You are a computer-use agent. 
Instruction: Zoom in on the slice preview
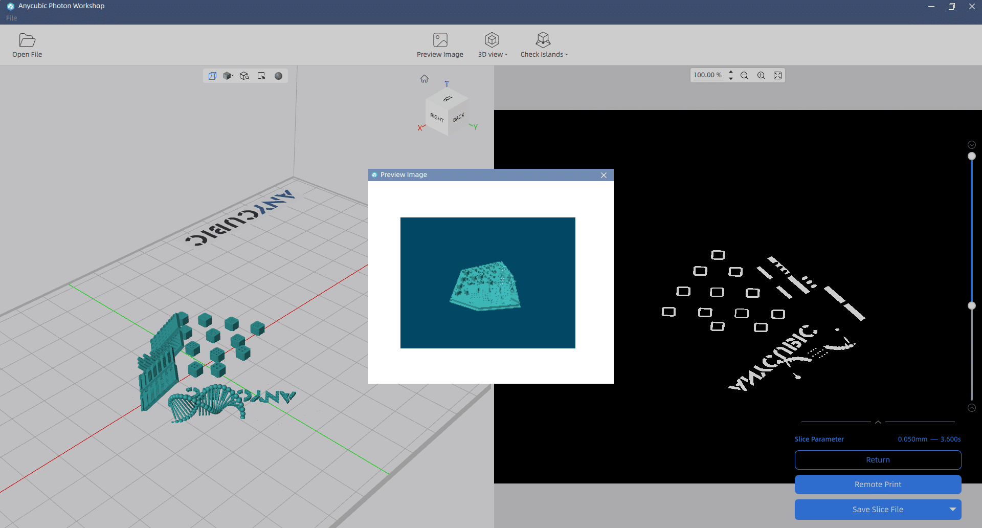[x=761, y=75]
